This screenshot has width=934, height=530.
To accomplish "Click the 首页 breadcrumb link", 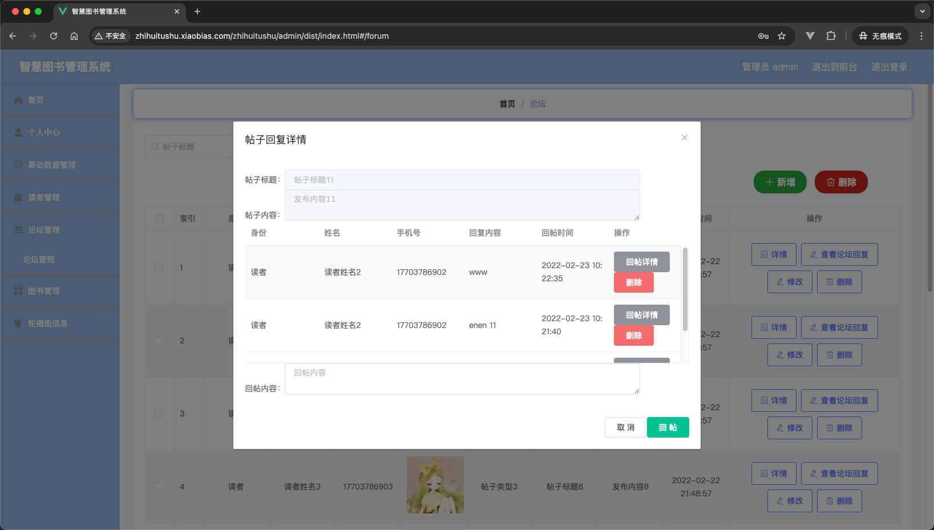I will click(x=507, y=104).
